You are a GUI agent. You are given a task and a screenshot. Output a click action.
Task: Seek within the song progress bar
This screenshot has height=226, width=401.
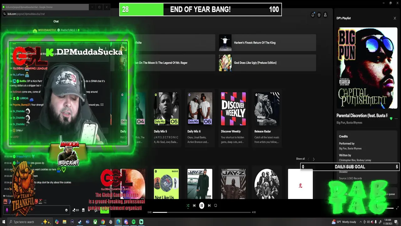pyautogui.click(x=202, y=212)
